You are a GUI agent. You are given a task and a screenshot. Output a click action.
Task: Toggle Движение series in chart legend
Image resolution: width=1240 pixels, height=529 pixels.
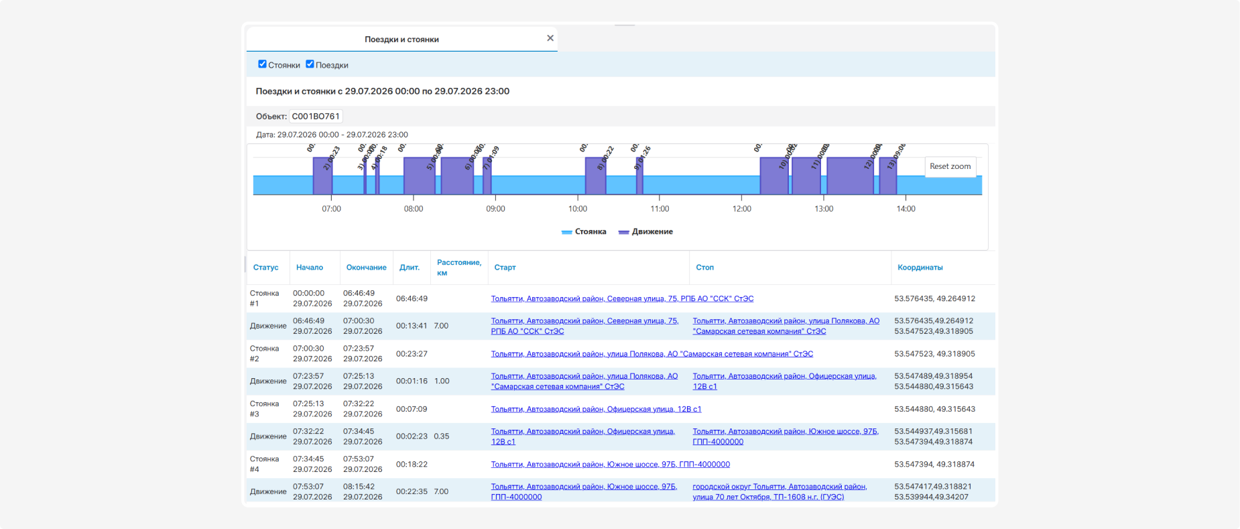click(x=645, y=231)
